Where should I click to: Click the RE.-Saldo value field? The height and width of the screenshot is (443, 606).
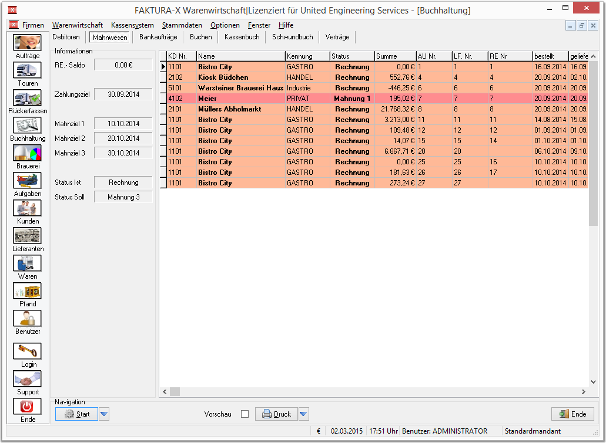tap(123, 65)
